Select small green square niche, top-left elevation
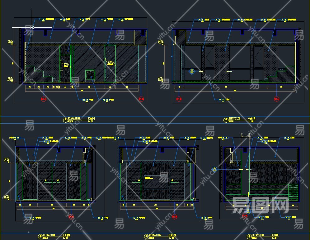Image resolution: width=310 pixels, height=240 pixels. coord(90,75)
